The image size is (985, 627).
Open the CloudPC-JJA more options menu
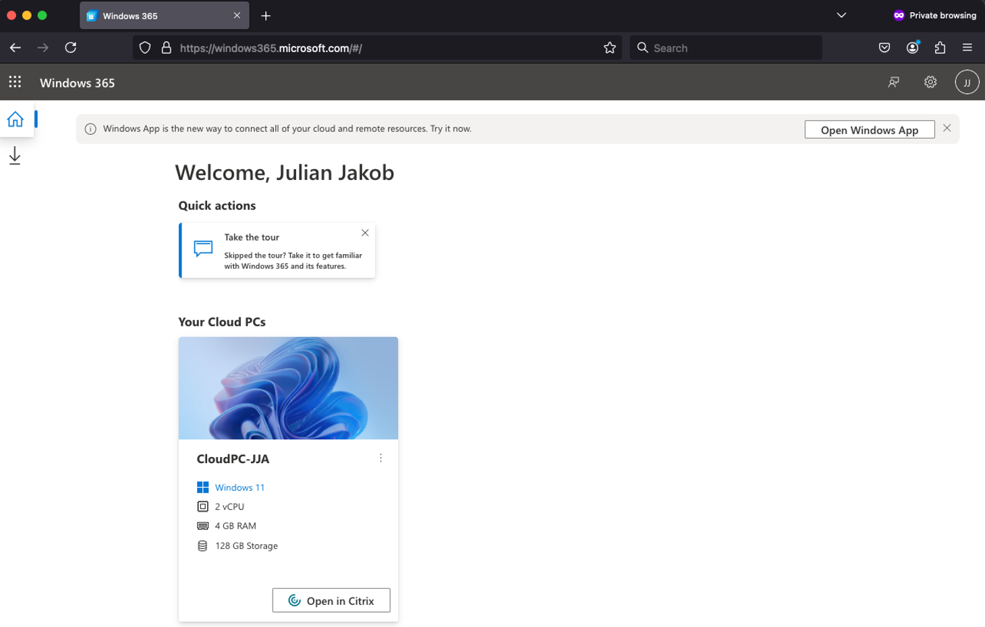pos(381,458)
